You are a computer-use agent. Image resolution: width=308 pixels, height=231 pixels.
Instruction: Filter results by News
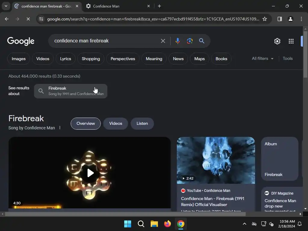pyautogui.click(x=178, y=59)
